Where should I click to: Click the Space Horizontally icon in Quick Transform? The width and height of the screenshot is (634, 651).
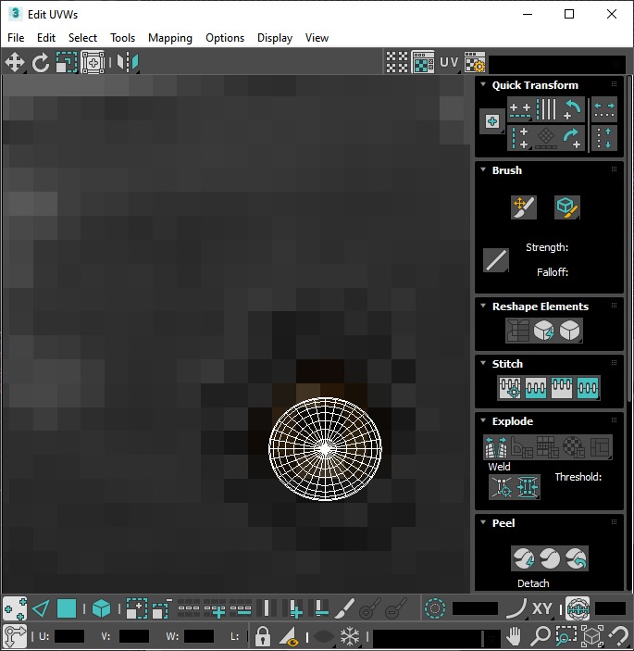(x=604, y=109)
